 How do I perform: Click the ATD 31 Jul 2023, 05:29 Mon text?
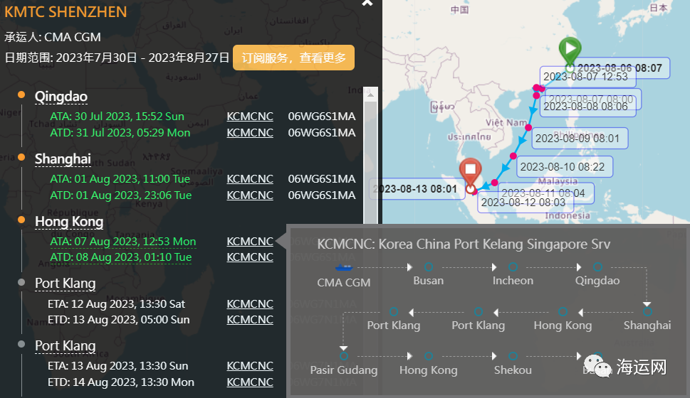tap(120, 133)
